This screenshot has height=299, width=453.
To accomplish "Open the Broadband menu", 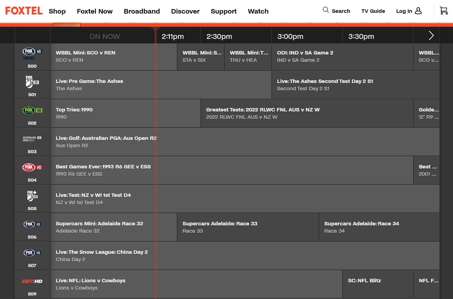I will click(x=142, y=11).
